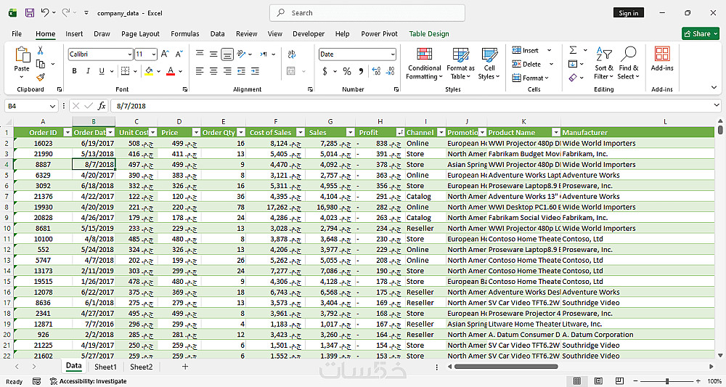Switch to Page Layout view in status bar
This screenshot has height=387, width=726.
point(598,381)
